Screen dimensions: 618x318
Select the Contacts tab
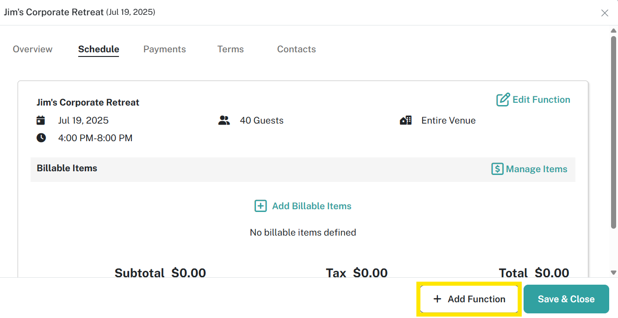297,49
